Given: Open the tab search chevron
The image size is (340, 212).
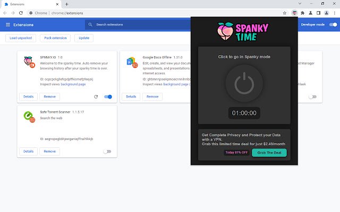Looking at the screenshot, I should tap(300, 4).
